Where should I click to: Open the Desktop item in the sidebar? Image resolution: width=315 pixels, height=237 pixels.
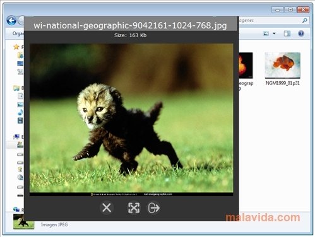point(20,63)
